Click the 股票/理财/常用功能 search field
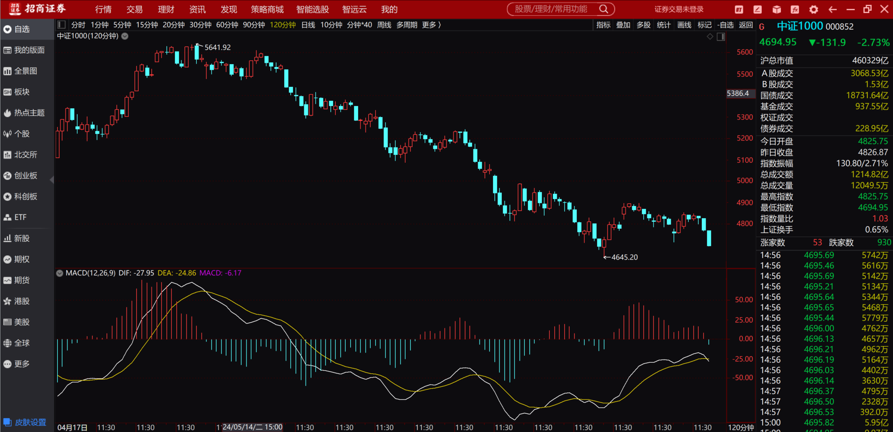 [x=551, y=9]
